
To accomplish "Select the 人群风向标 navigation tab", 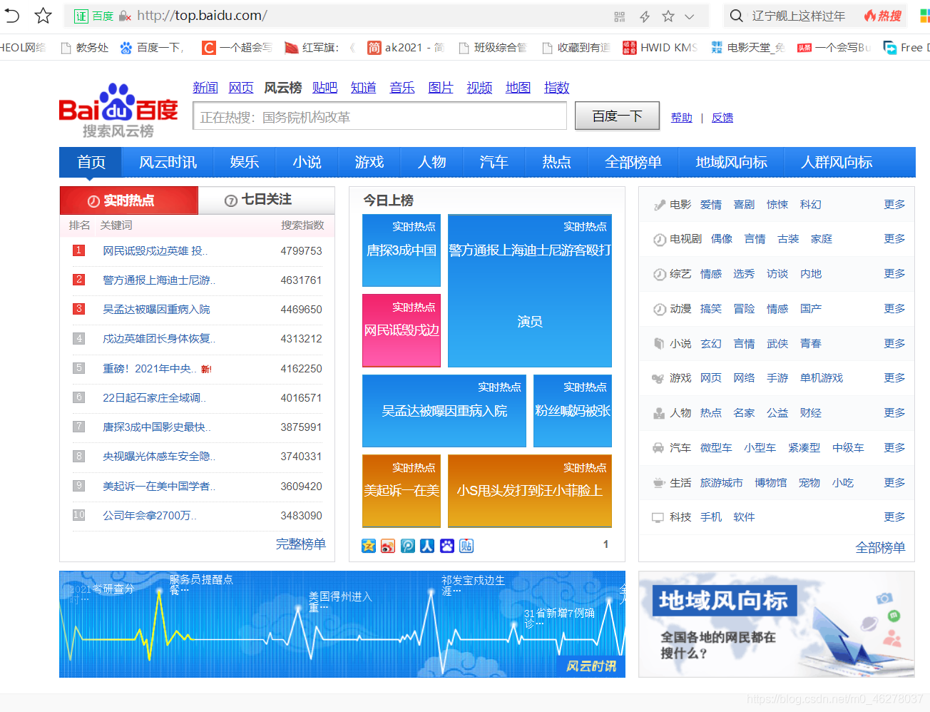I will (x=837, y=162).
